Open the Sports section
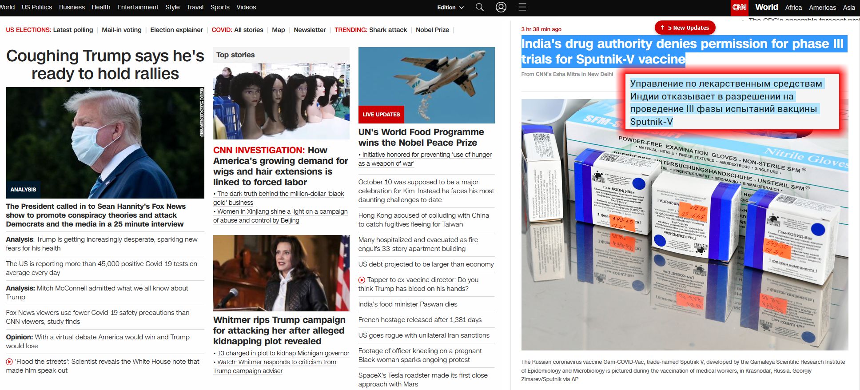Viewport: 860px width, 390px height. 220,7
